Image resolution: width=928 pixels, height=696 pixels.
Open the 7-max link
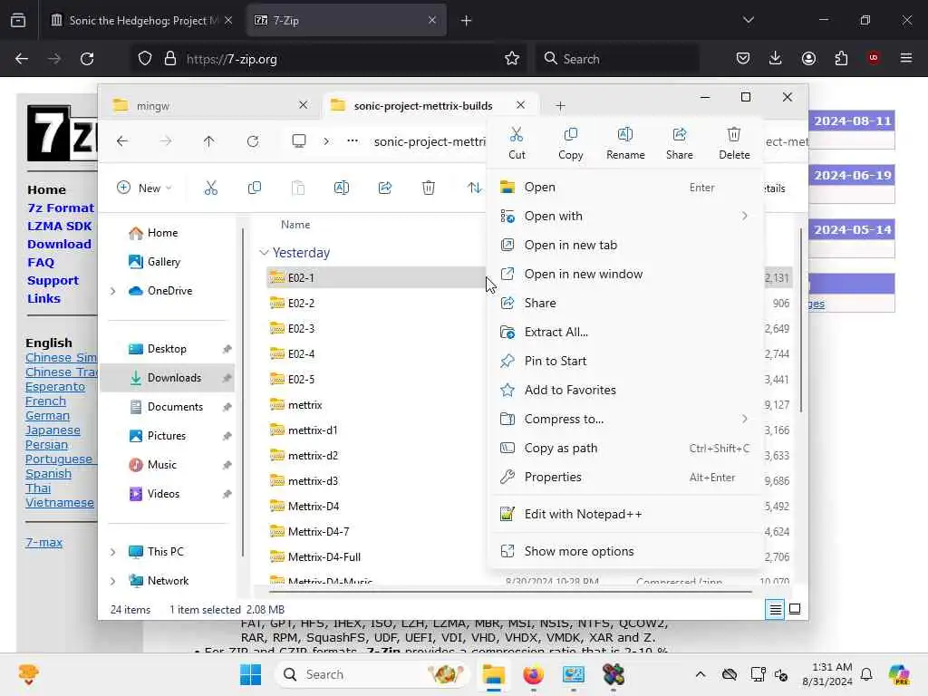tap(43, 542)
